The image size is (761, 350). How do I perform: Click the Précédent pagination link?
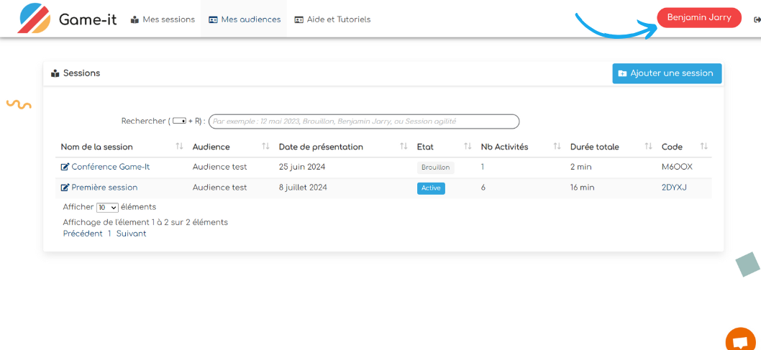click(x=83, y=234)
